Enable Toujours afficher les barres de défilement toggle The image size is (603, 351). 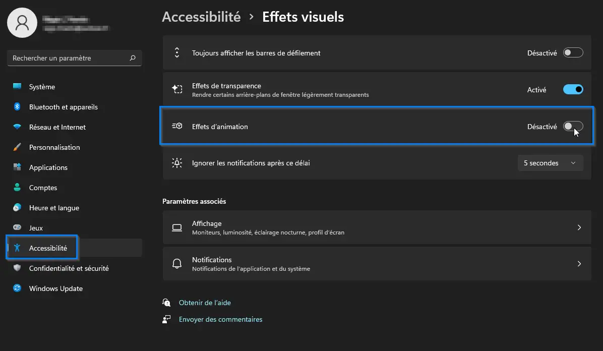pyautogui.click(x=573, y=53)
